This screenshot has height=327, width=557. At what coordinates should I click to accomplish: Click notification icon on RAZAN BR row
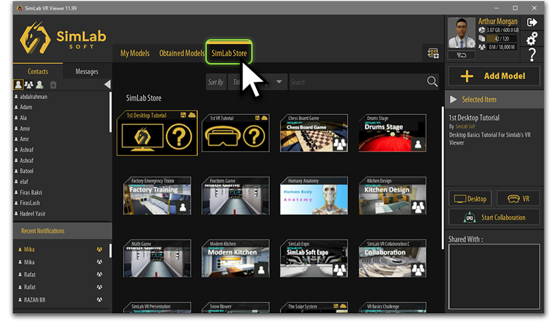click(x=100, y=300)
